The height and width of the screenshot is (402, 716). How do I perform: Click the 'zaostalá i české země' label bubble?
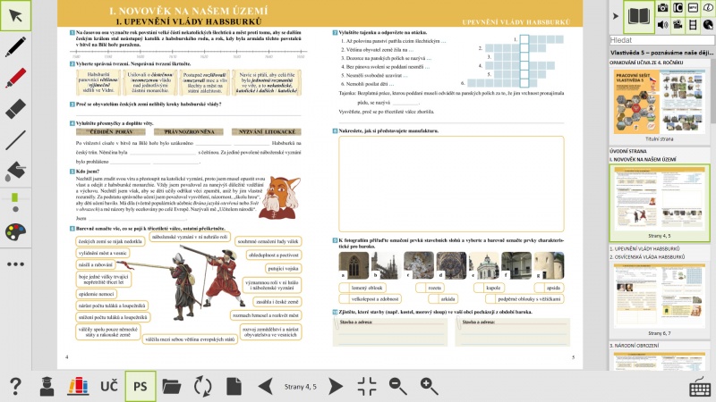pos(277,302)
